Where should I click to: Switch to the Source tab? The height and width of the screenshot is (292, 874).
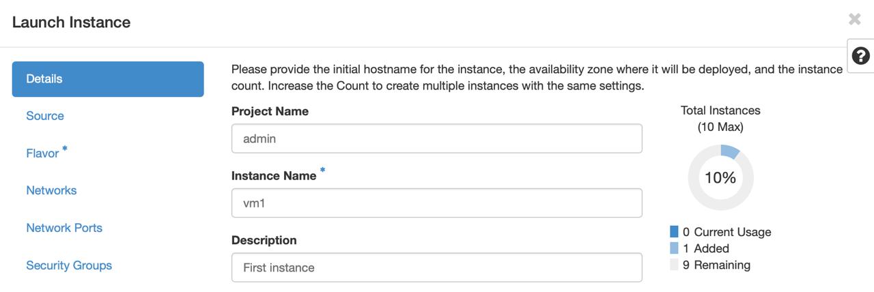pos(45,116)
